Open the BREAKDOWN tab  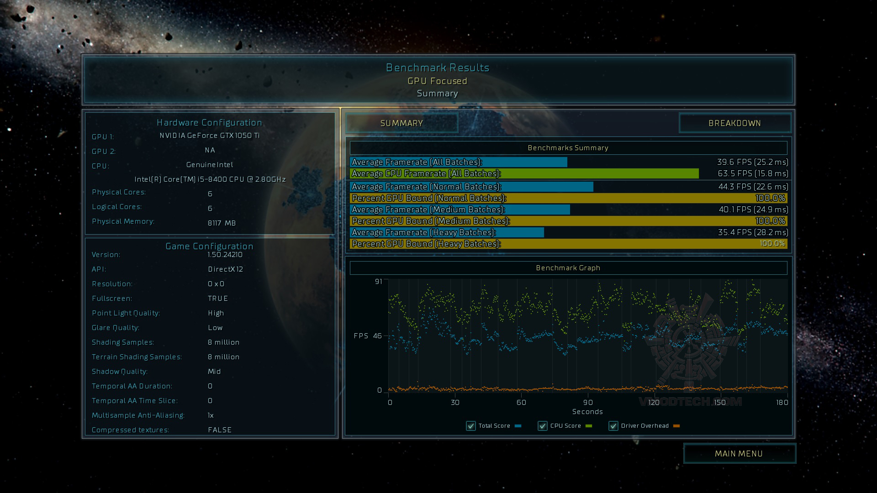click(734, 123)
